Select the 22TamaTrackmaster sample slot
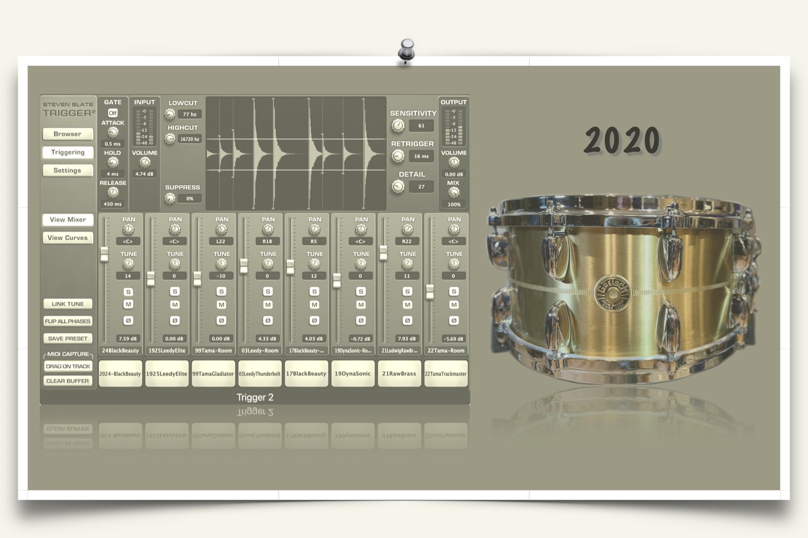The width and height of the screenshot is (808, 538). pos(446,374)
